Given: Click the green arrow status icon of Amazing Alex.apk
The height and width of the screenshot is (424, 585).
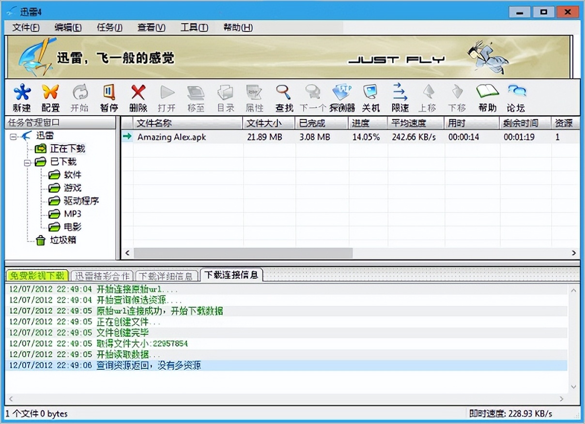Looking at the screenshot, I should 127,136.
